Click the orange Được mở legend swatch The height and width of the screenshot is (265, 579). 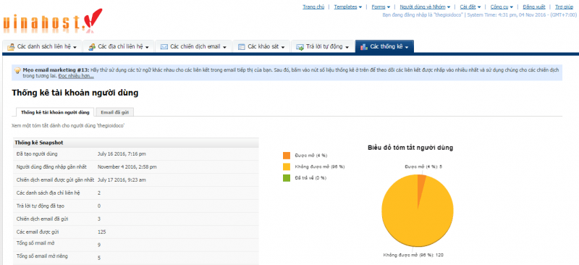pos(287,156)
